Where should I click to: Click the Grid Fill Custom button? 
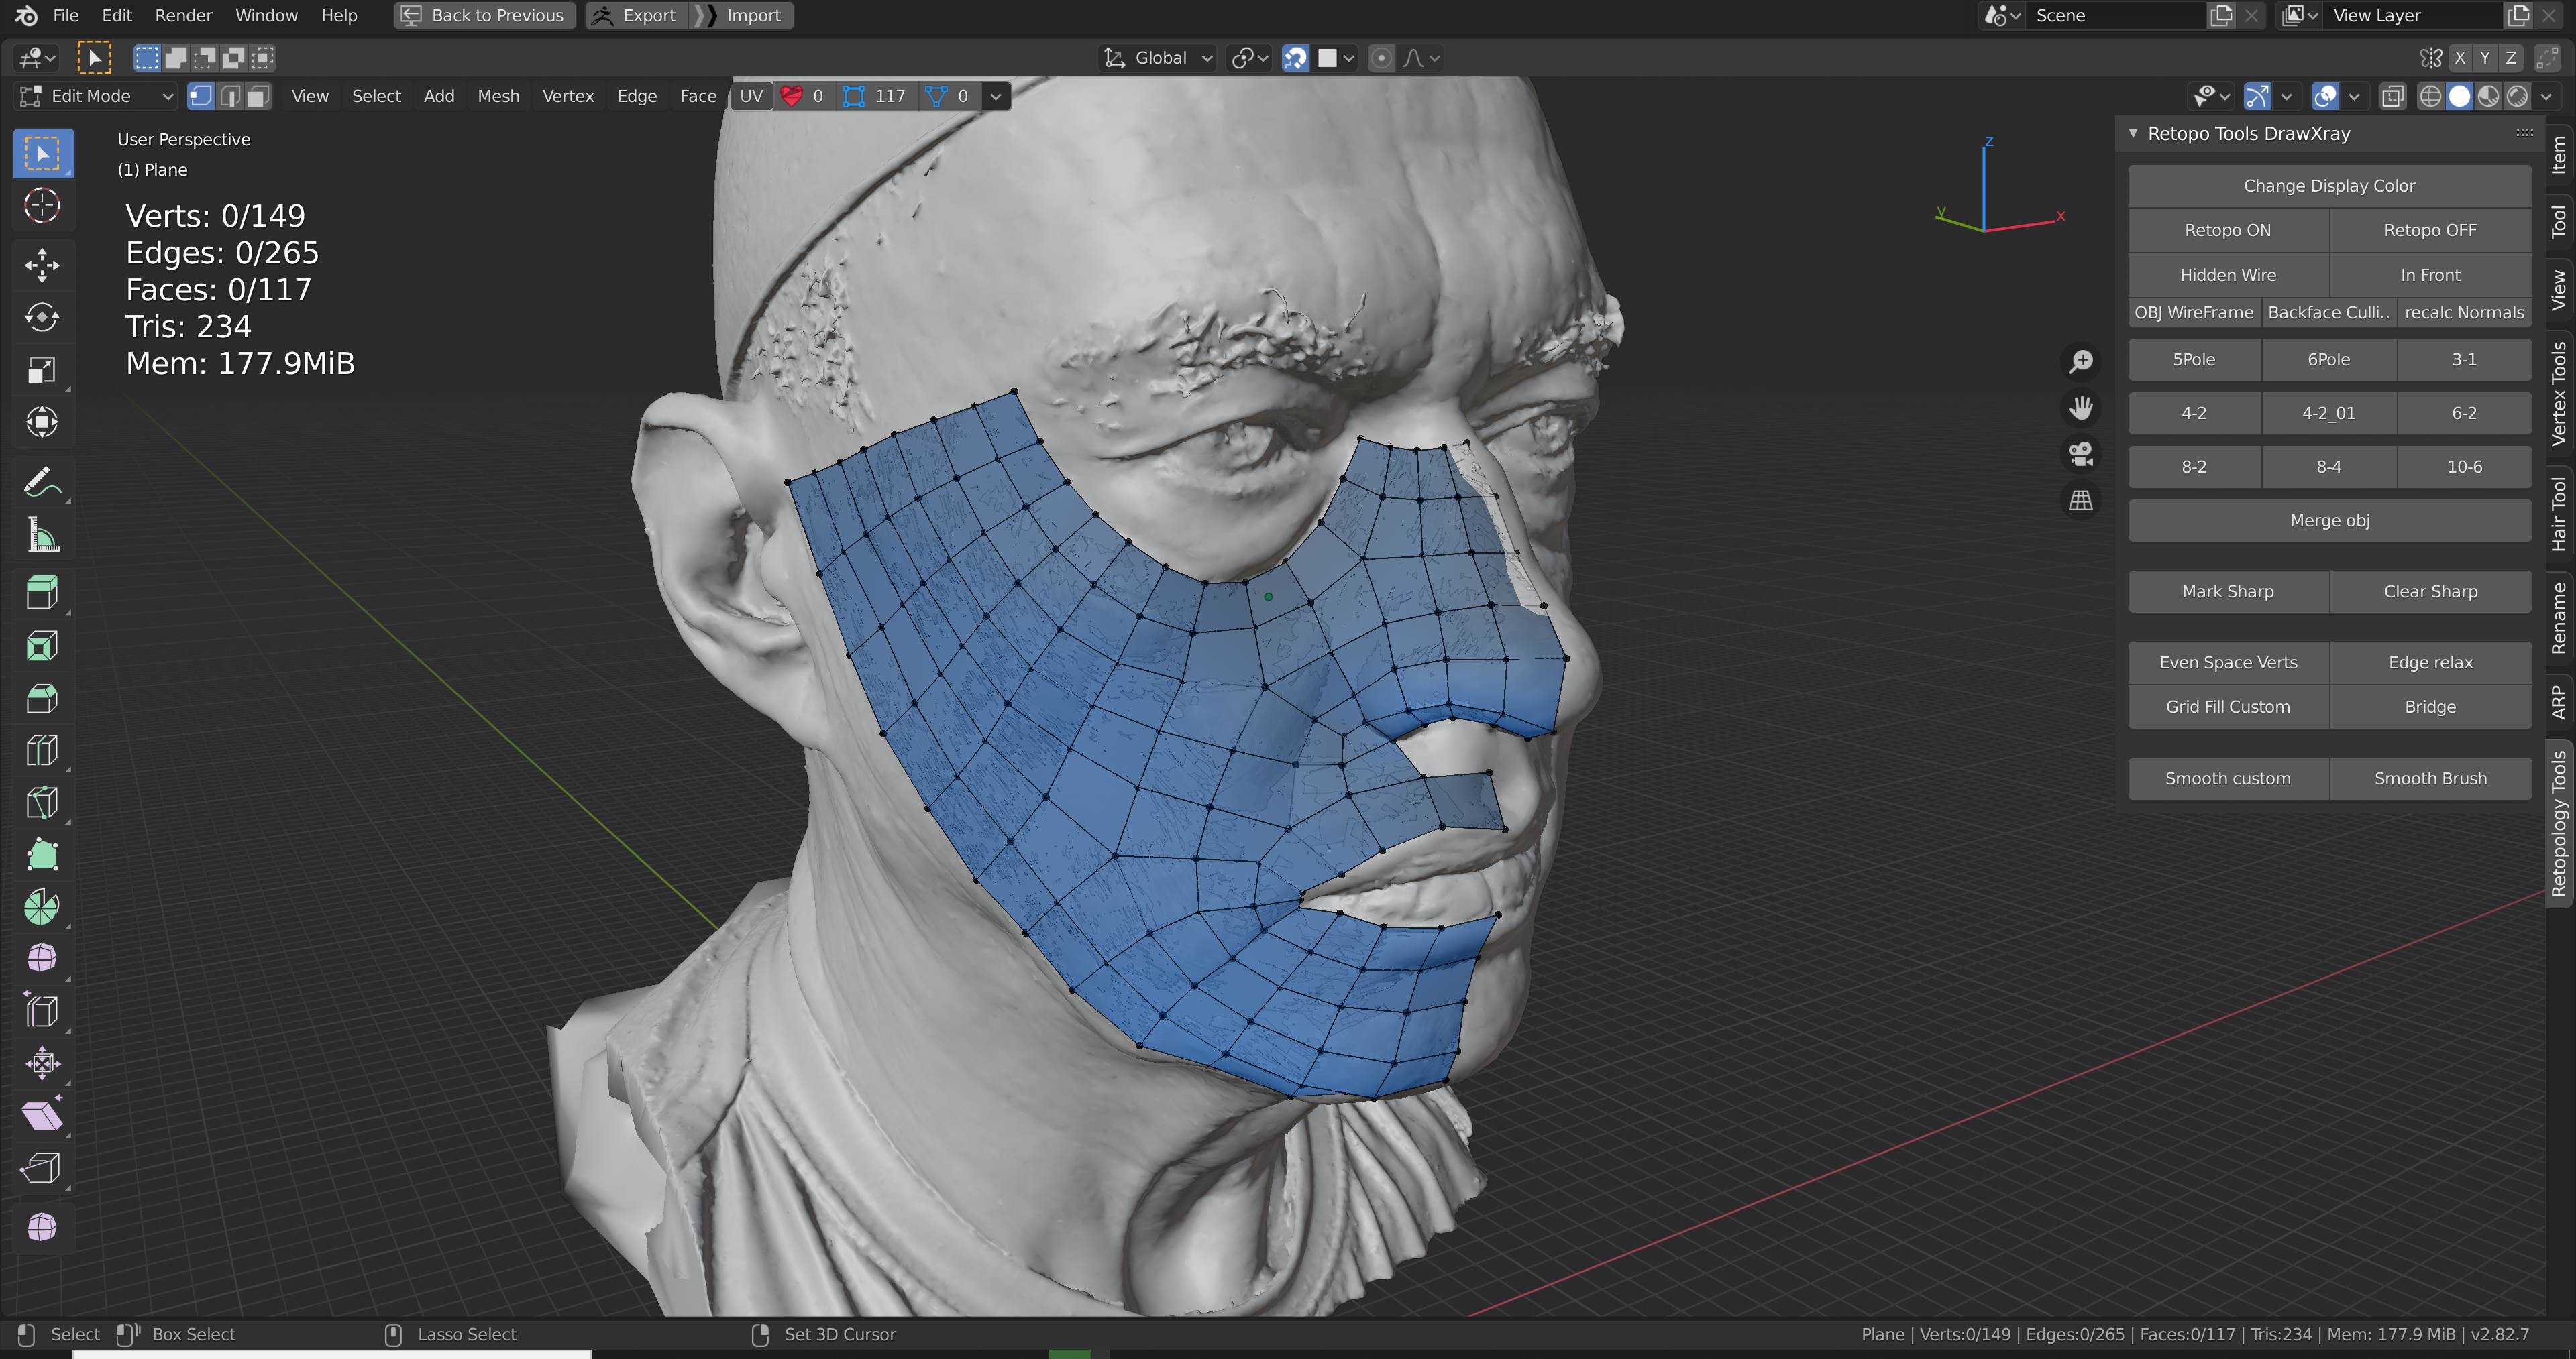coord(2228,707)
